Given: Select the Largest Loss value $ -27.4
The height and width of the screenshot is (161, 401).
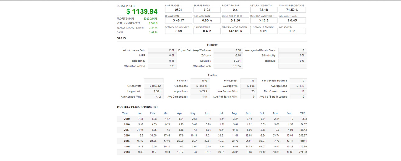Looking at the screenshot, I should click(200, 91).
